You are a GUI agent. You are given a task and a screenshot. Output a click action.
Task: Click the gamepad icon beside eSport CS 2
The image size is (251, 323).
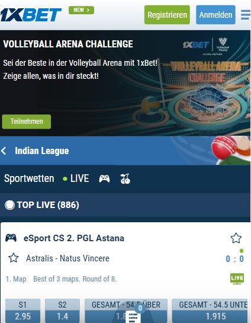point(11,238)
